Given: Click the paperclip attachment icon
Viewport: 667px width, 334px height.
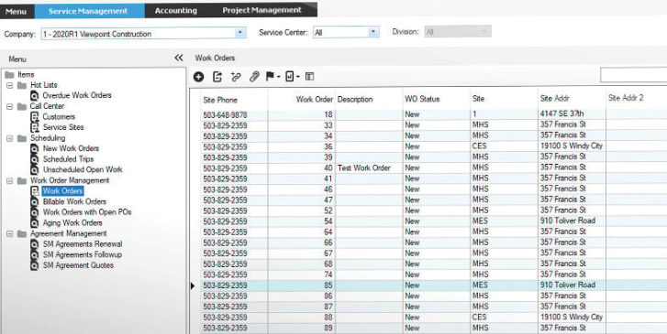Looking at the screenshot, I should (x=254, y=77).
